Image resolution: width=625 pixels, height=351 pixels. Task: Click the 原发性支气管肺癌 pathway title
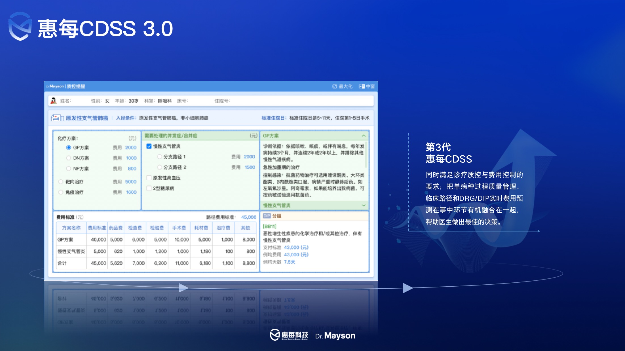[x=87, y=118]
